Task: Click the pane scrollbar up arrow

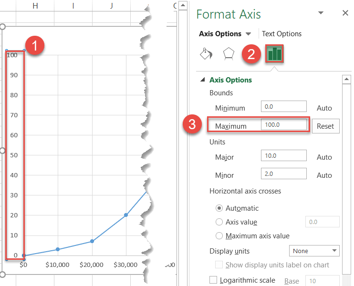Action: (x=346, y=80)
